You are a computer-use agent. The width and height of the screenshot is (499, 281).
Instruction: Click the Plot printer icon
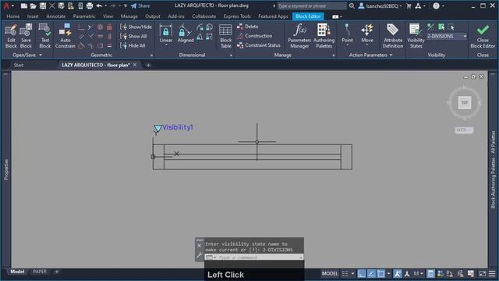pyautogui.click(x=90, y=5)
